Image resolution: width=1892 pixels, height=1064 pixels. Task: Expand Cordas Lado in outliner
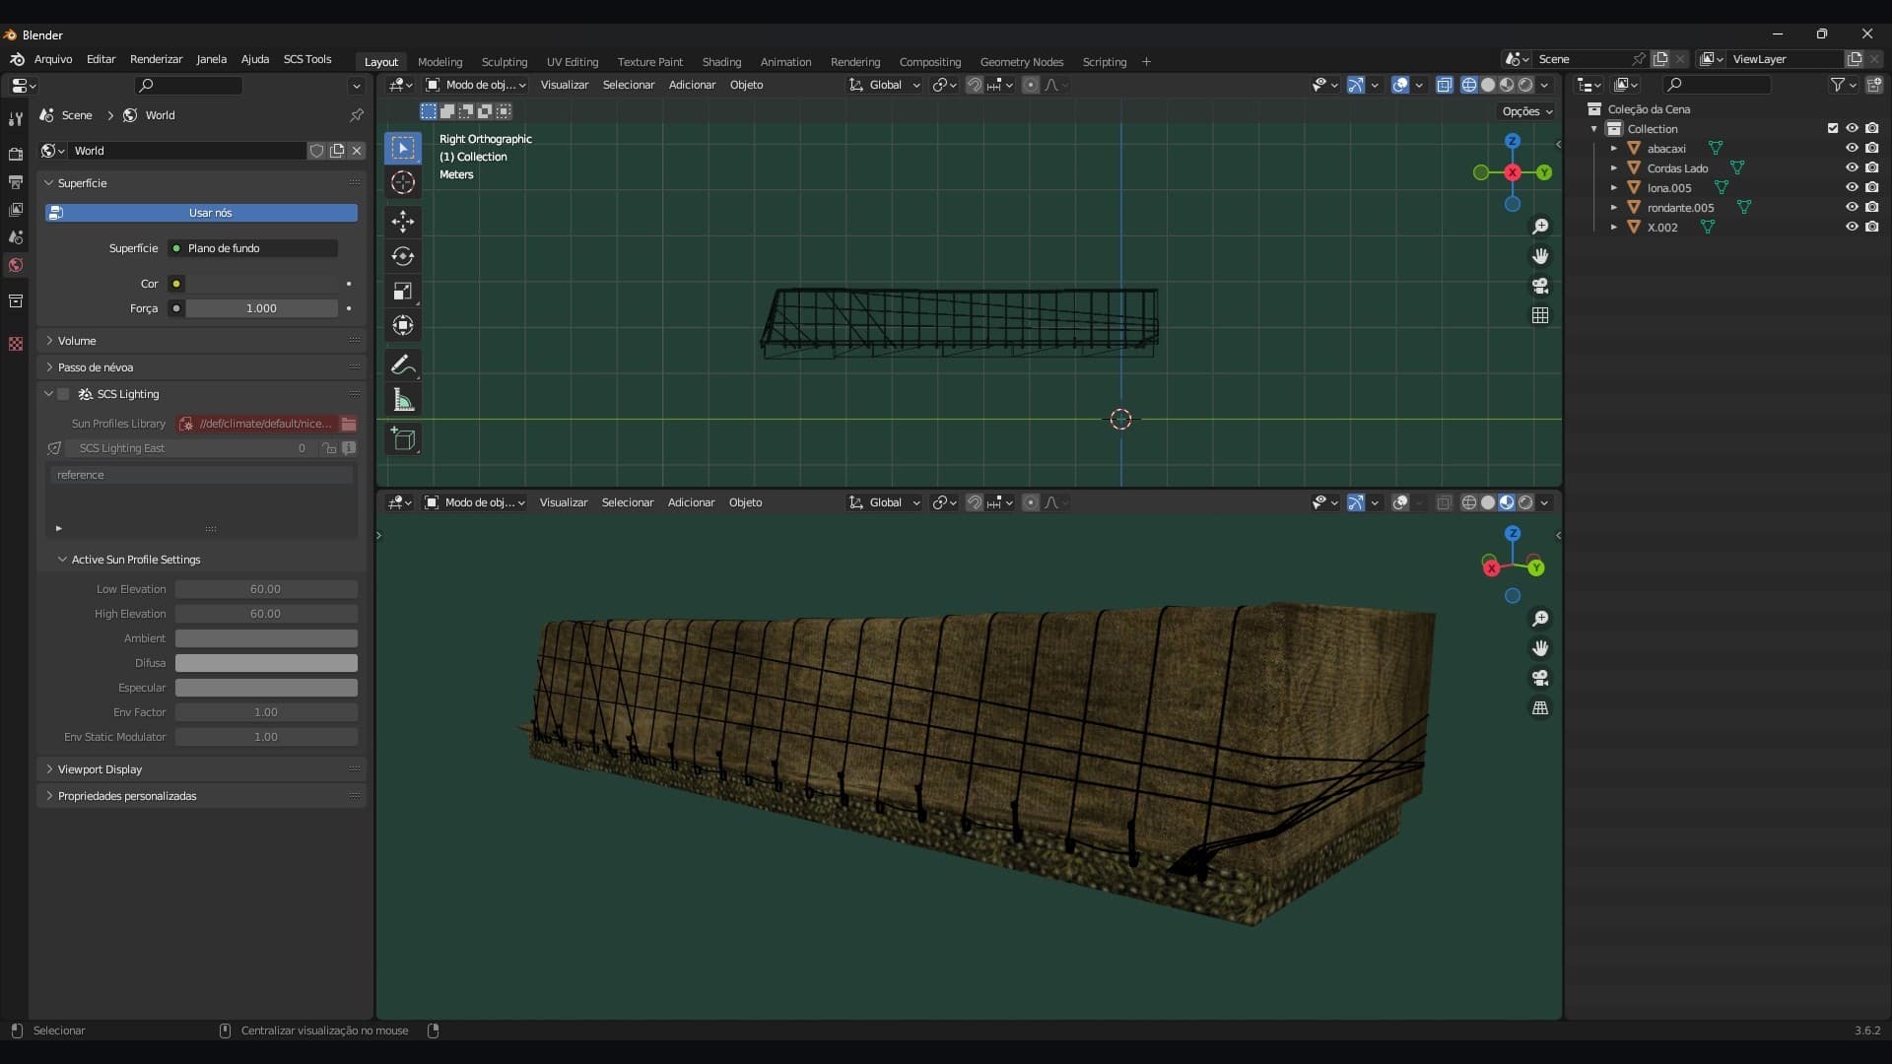coord(1614,168)
